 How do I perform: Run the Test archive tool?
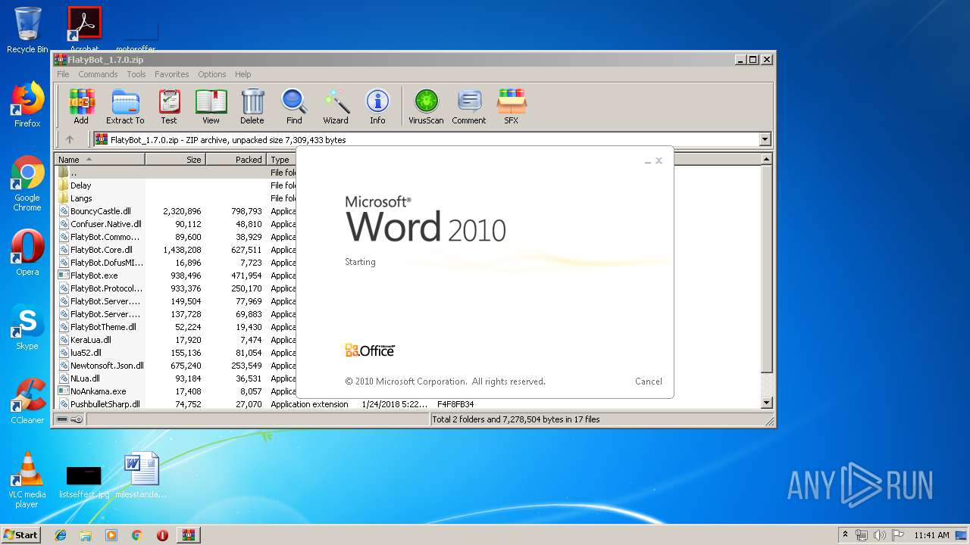pyautogui.click(x=169, y=106)
